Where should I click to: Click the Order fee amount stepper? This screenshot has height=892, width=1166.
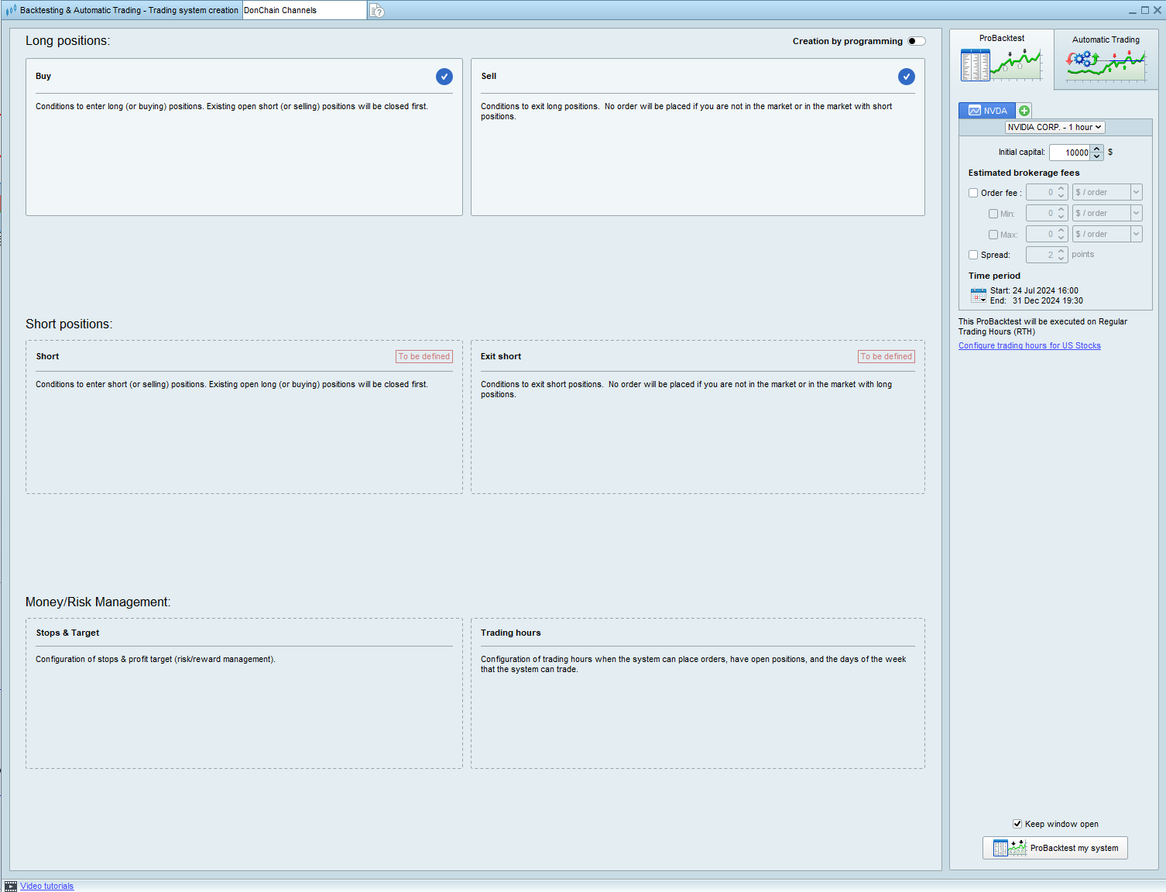pos(1061,192)
